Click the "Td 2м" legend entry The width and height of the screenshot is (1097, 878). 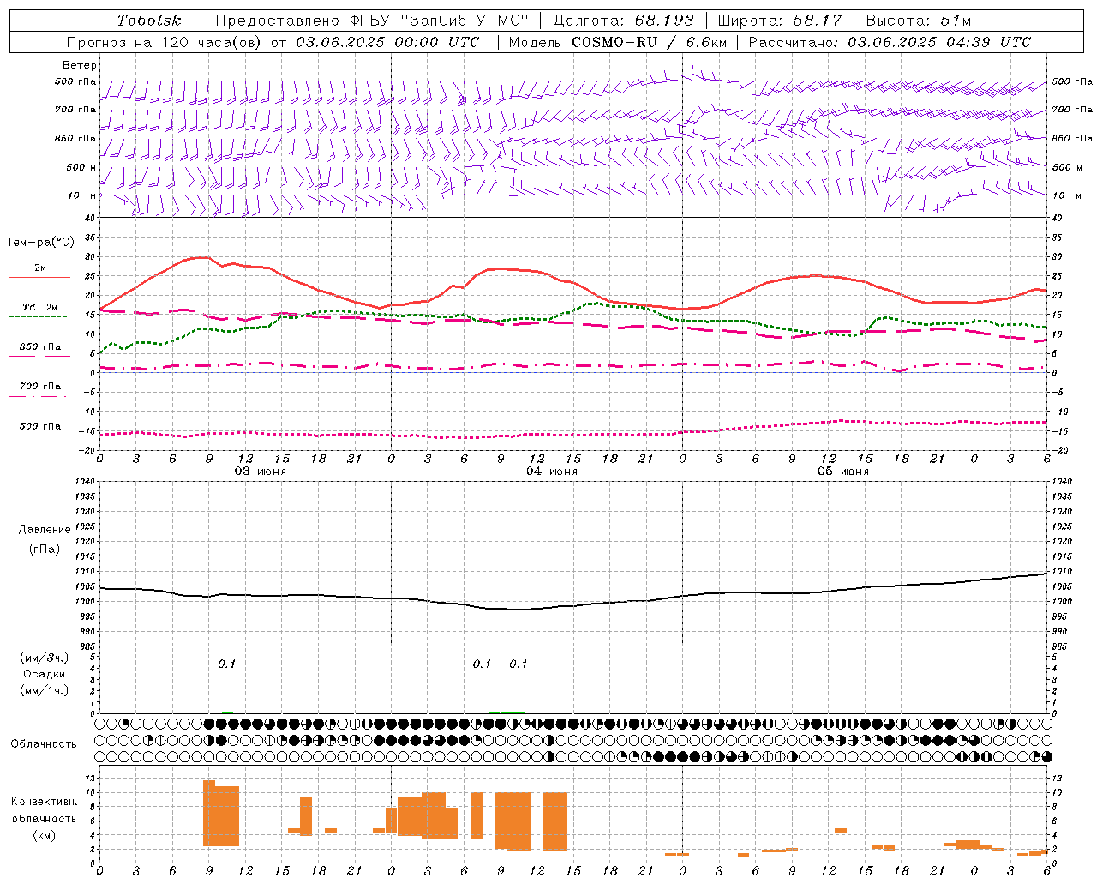point(39,307)
